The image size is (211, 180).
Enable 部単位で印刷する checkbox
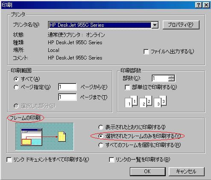127,87
